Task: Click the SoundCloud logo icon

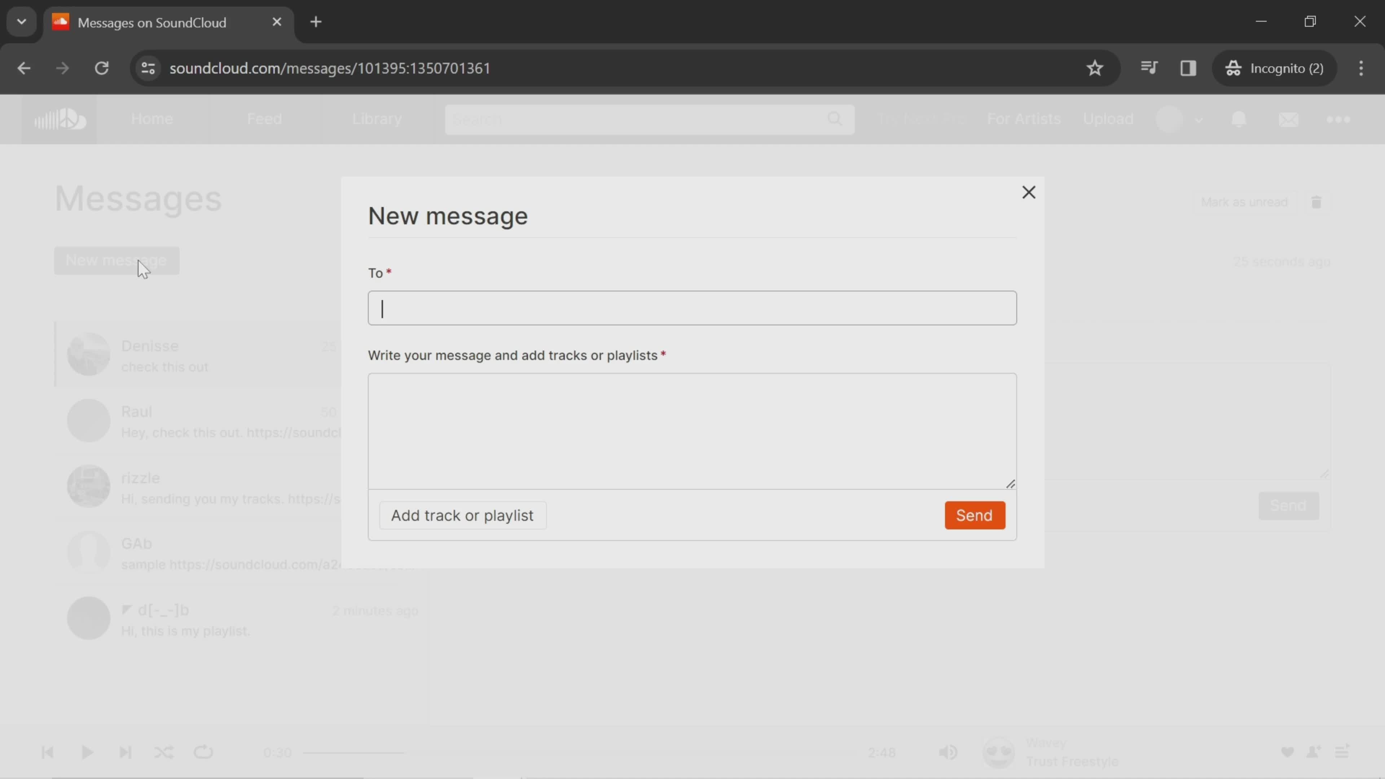Action: pyautogui.click(x=59, y=119)
